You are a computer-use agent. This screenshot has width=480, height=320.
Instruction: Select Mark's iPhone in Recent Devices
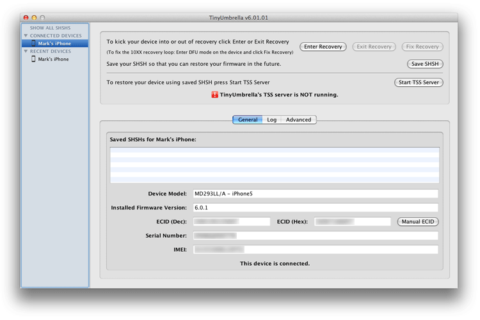click(x=53, y=59)
